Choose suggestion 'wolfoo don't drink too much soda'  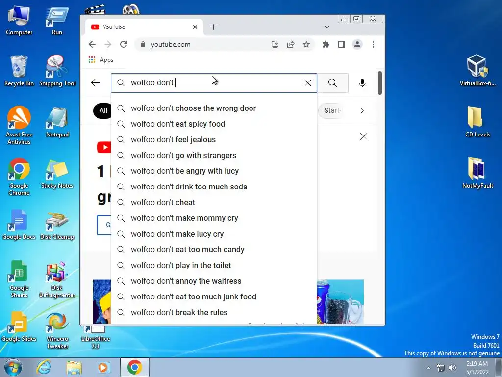214,187
